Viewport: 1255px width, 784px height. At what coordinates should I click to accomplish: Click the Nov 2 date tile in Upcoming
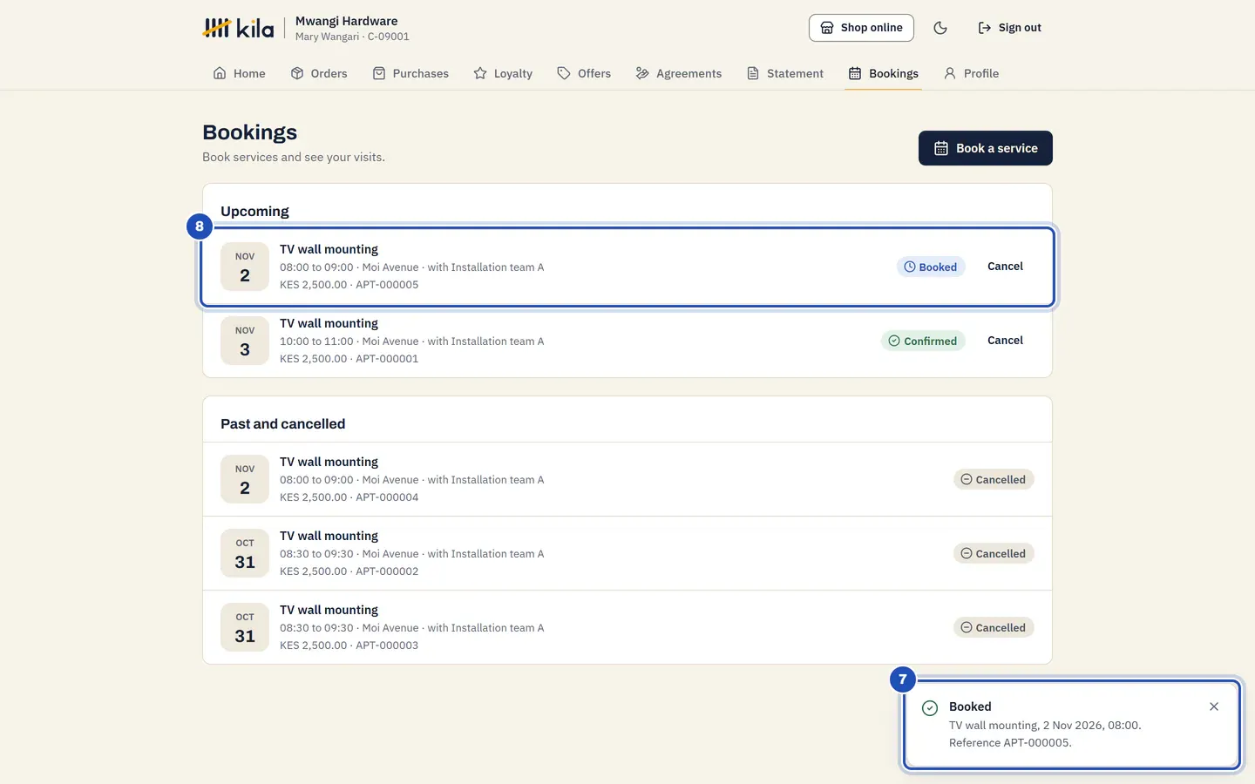245,267
